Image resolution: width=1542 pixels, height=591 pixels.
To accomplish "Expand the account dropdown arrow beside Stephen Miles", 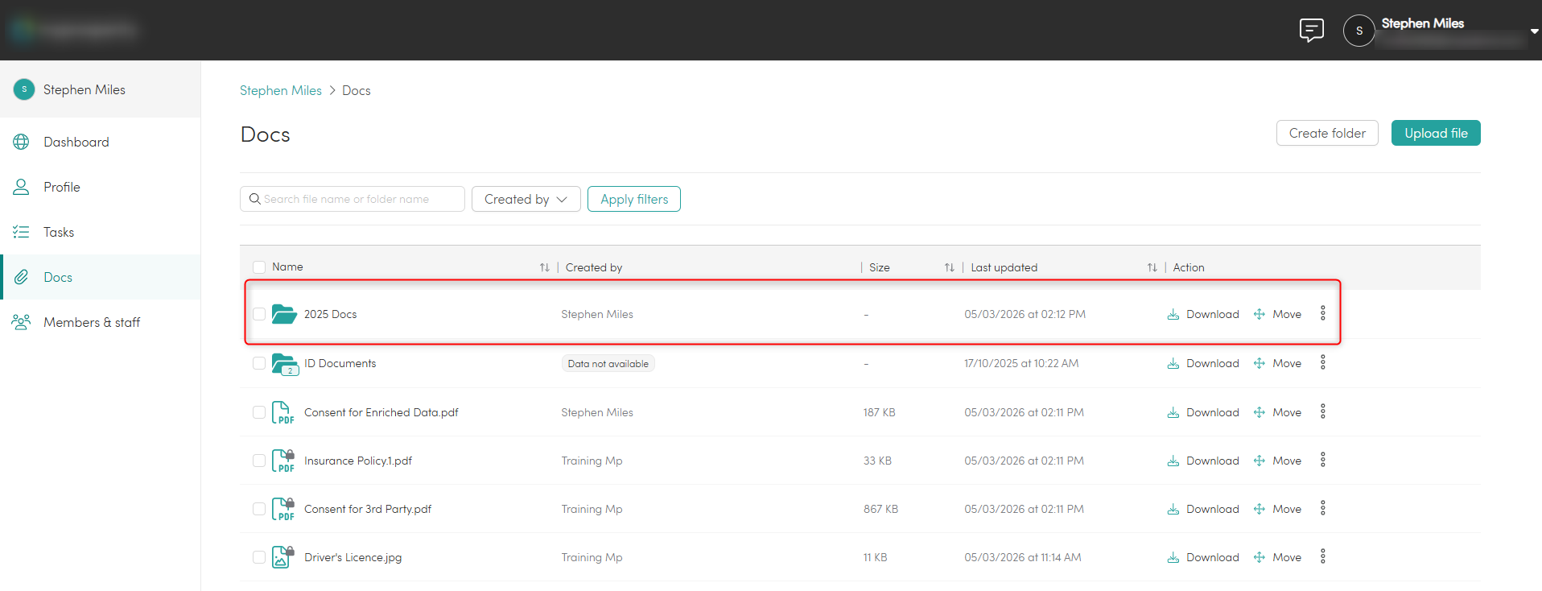I will tap(1534, 31).
